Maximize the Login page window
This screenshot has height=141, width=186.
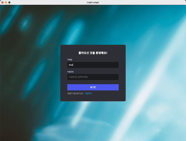tap(9, 2)
